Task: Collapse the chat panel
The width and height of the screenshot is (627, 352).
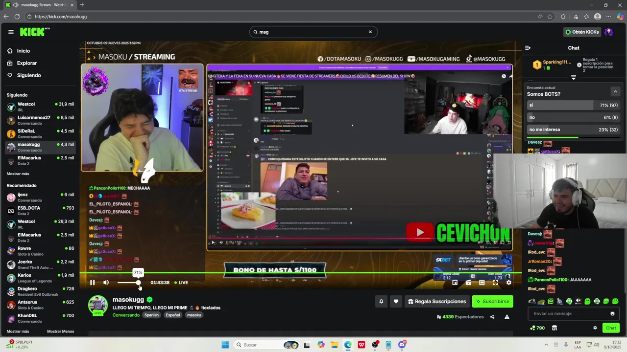Action: point(528,48)
